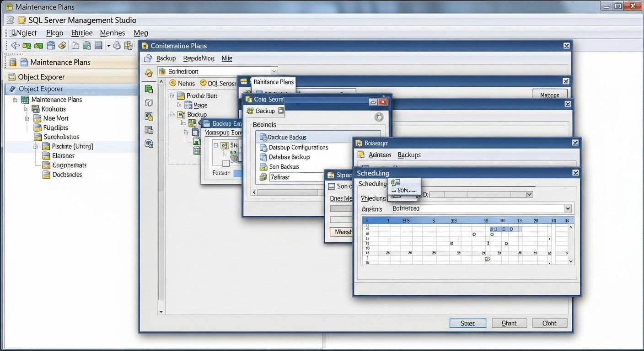Screen dimensions: 644x351
Task: Click the Mensh button in Stpan dialog
Action: click(x=341, y=232)
